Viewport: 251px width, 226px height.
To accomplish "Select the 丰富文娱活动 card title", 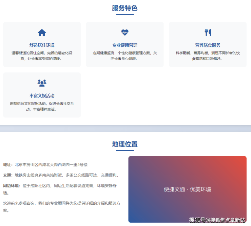I will tap(42, 95).
